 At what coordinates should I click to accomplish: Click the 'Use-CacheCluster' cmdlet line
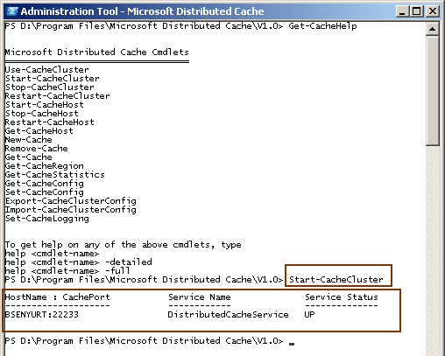pyautogui.click(x=47, y=70)
